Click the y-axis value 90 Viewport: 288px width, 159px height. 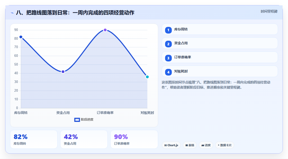tap(16, 30)
